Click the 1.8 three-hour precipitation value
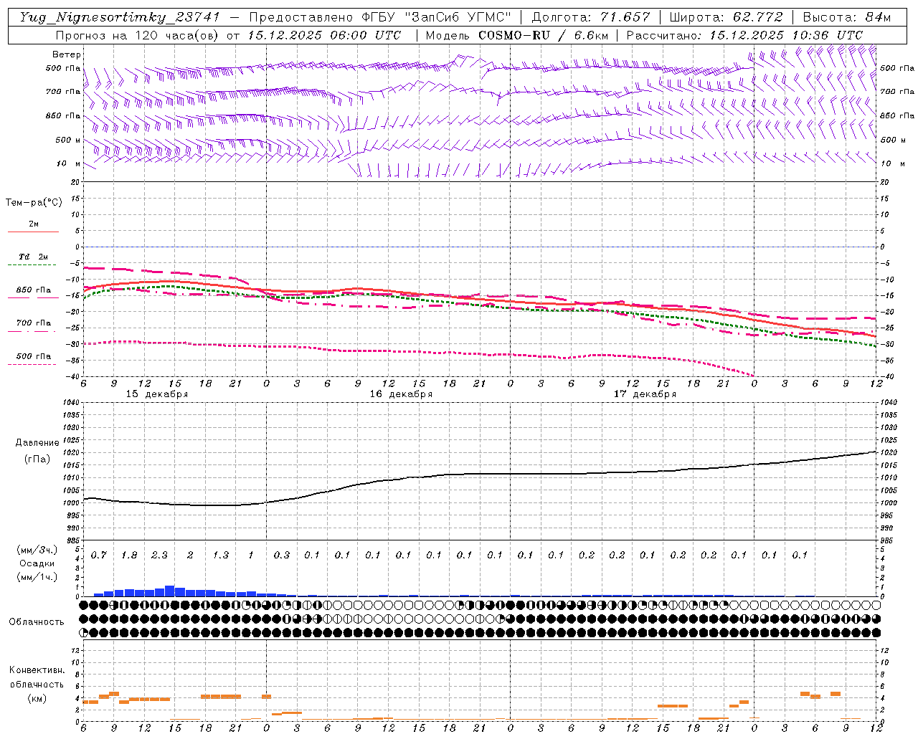Image resolution: width=918 pixels, height=734 pixels. 129,556
